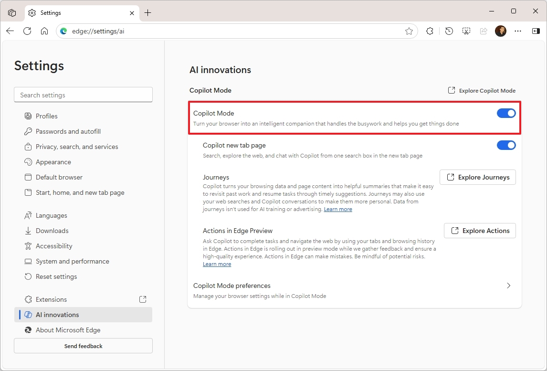
Task: Refresh the current page
Action: [27, 31]
